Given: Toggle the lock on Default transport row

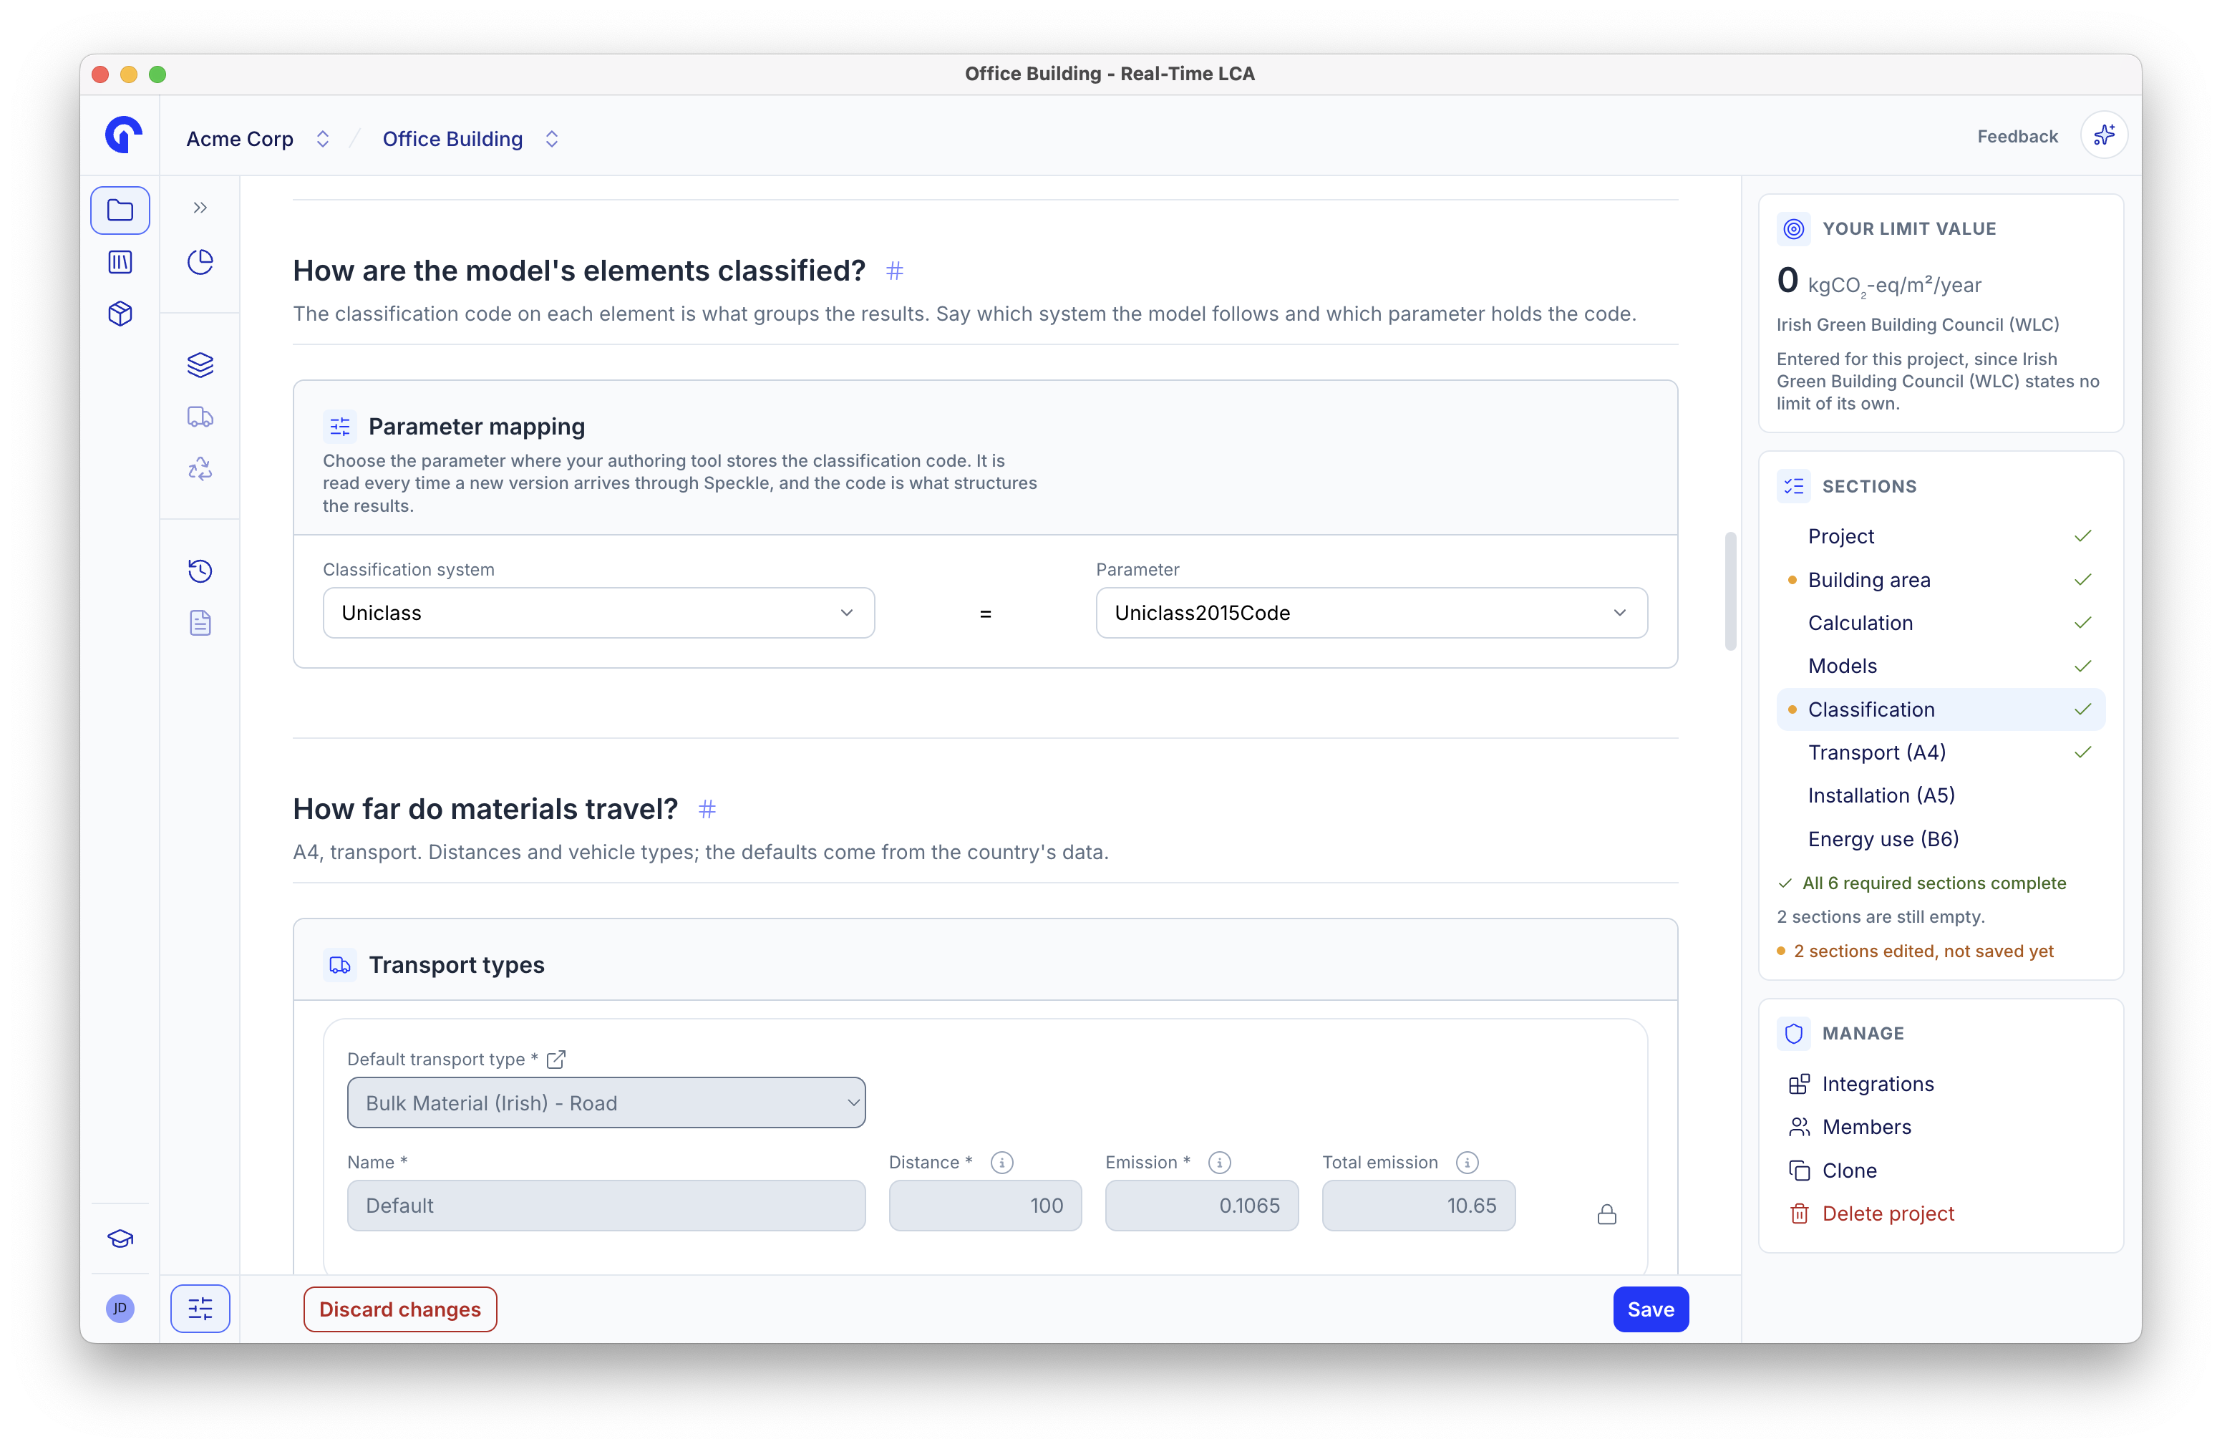Looking at the screenshot, I should [1606, 1213].
